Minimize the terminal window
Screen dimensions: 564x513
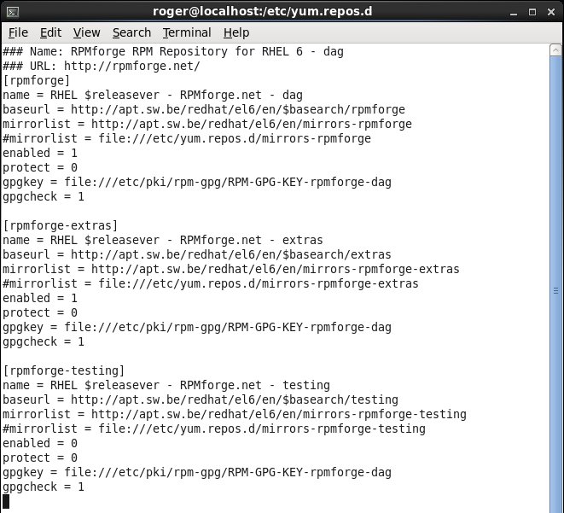[514, 13]
